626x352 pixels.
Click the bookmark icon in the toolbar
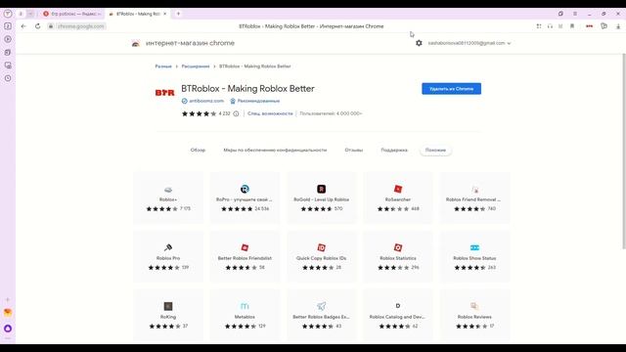[x=571, y=26]
